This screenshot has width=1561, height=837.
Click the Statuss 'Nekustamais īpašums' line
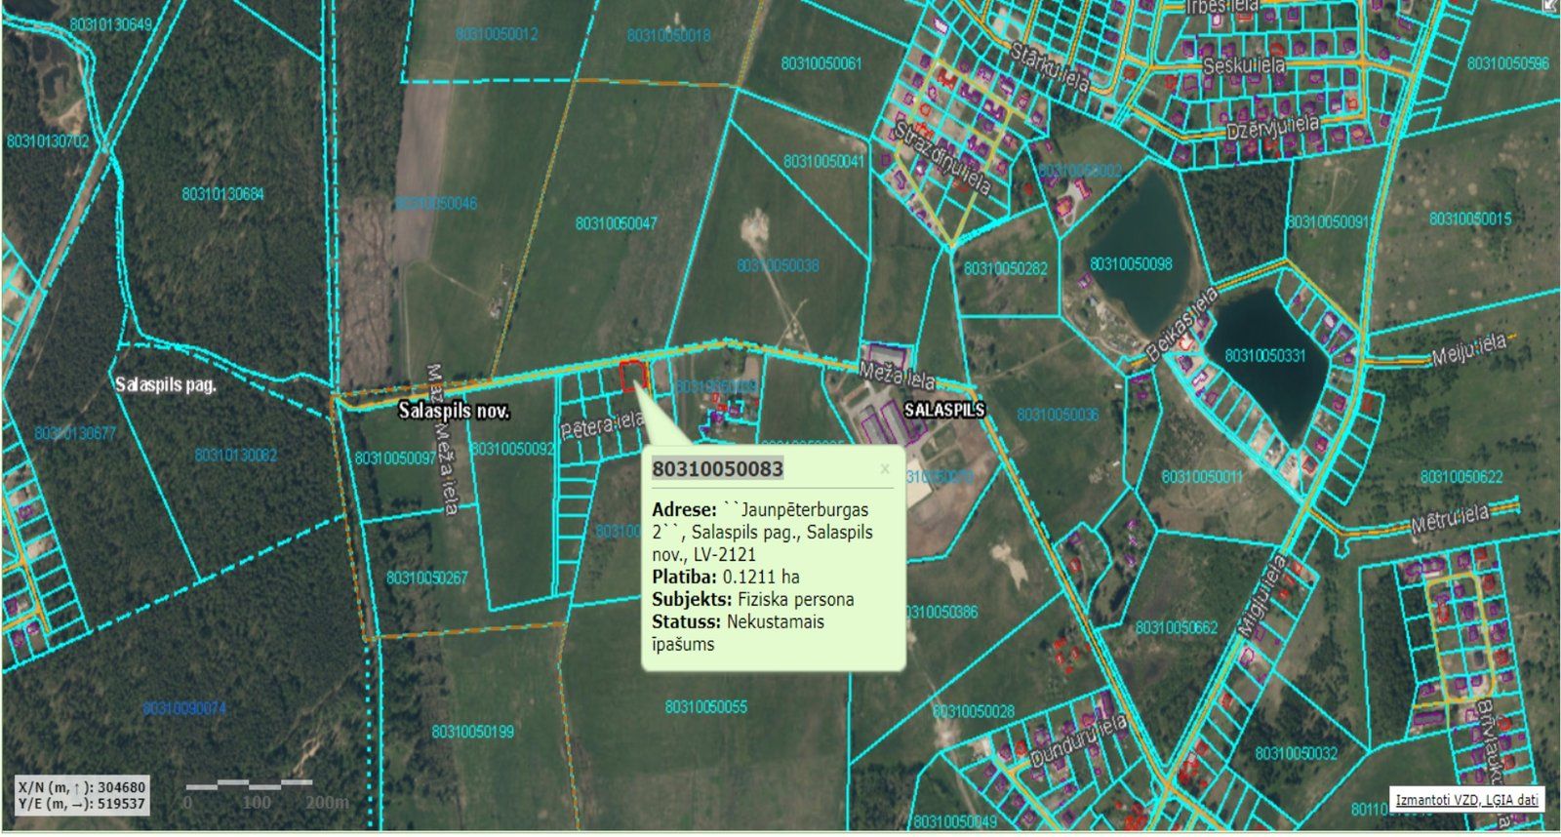tap(738, 633)
